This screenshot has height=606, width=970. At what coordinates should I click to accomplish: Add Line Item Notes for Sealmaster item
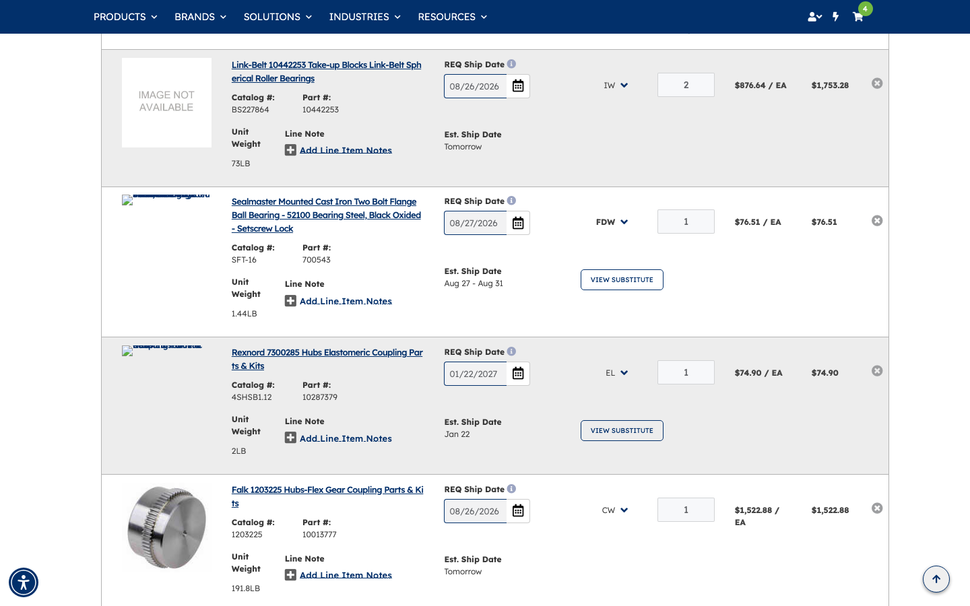click(346, 301)
